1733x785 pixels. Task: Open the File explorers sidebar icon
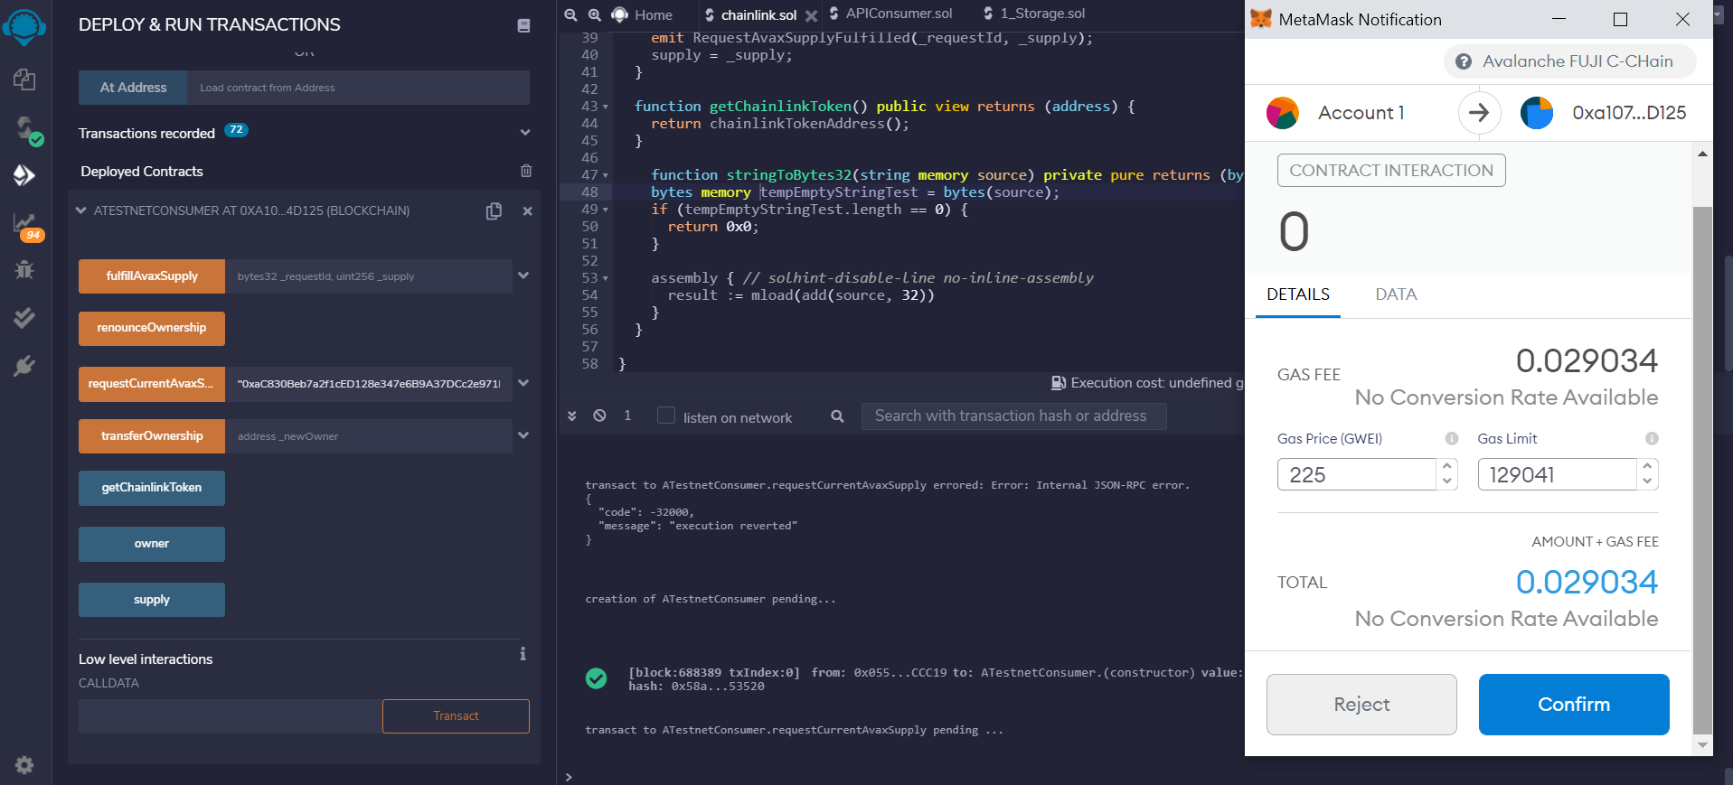[24, 79]
